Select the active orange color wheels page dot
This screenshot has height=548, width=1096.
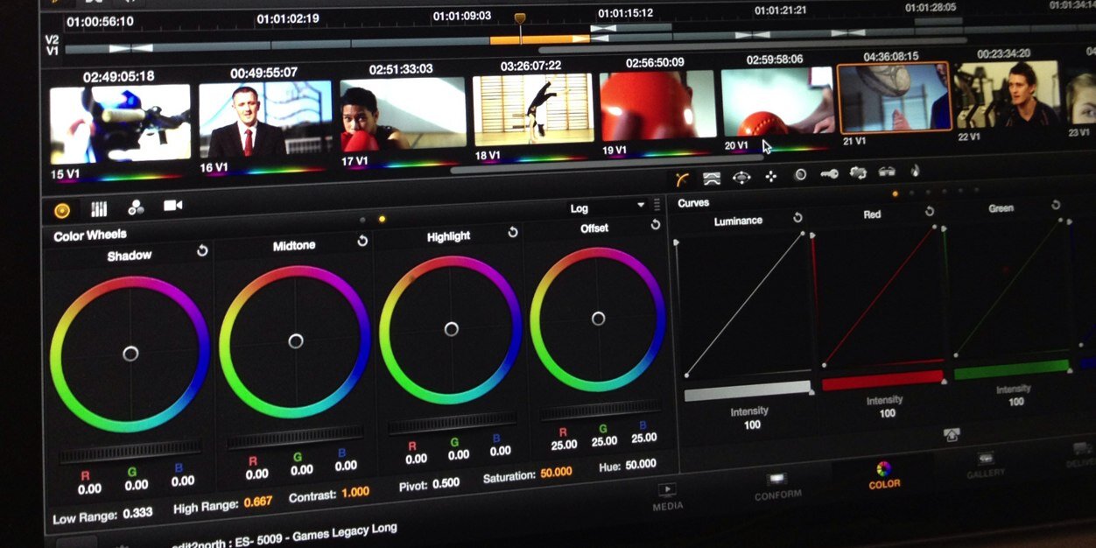(382, 219)
